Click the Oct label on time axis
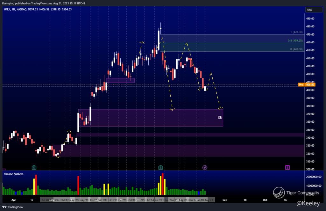Viewport: 326px width, 211px height. tap(265, 200)
